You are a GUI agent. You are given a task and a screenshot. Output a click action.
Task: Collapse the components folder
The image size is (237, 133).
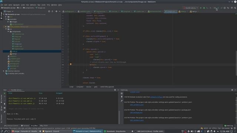pyautogui.click(x=8, y=31)
